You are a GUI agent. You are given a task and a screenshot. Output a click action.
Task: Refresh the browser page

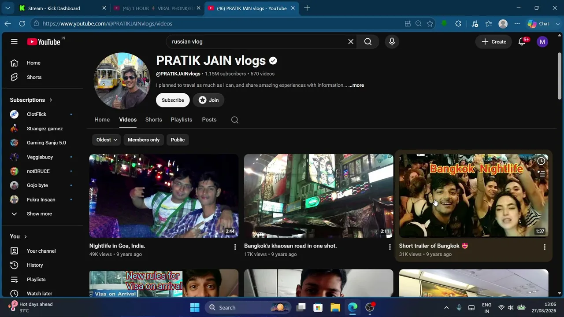22,23
